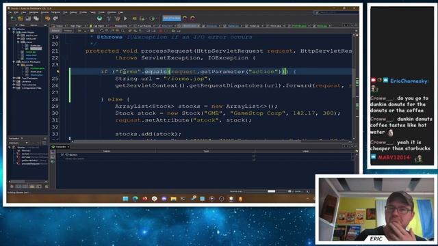
Task: Click the editor horizontal scrollbar
Action: (211, 141)
